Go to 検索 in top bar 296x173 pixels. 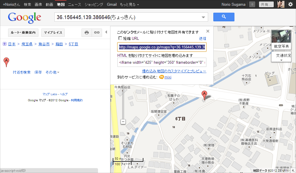[x=27, y=4]
